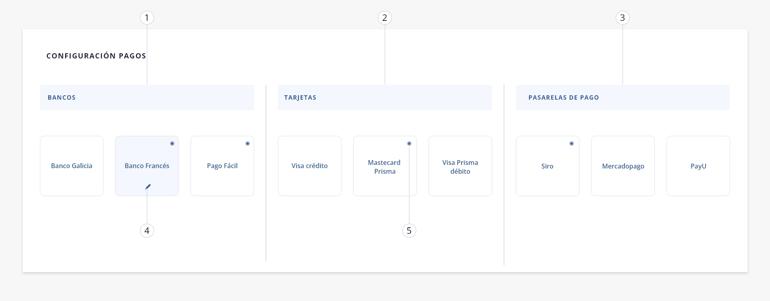Click the Tarjetas section header

point(385,97)
